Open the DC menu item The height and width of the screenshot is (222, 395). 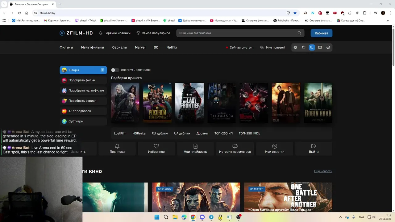pos(156,47)
